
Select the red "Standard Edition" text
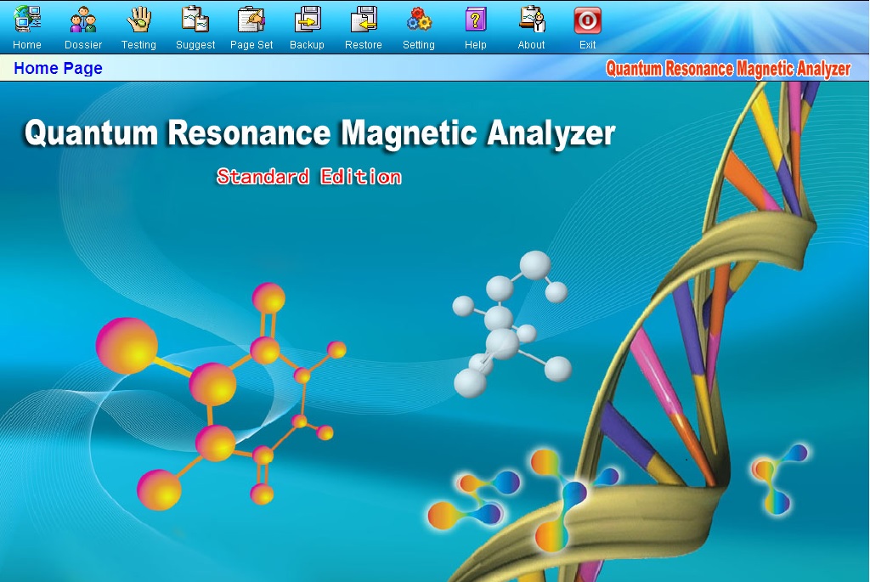[x=309, y=177]
